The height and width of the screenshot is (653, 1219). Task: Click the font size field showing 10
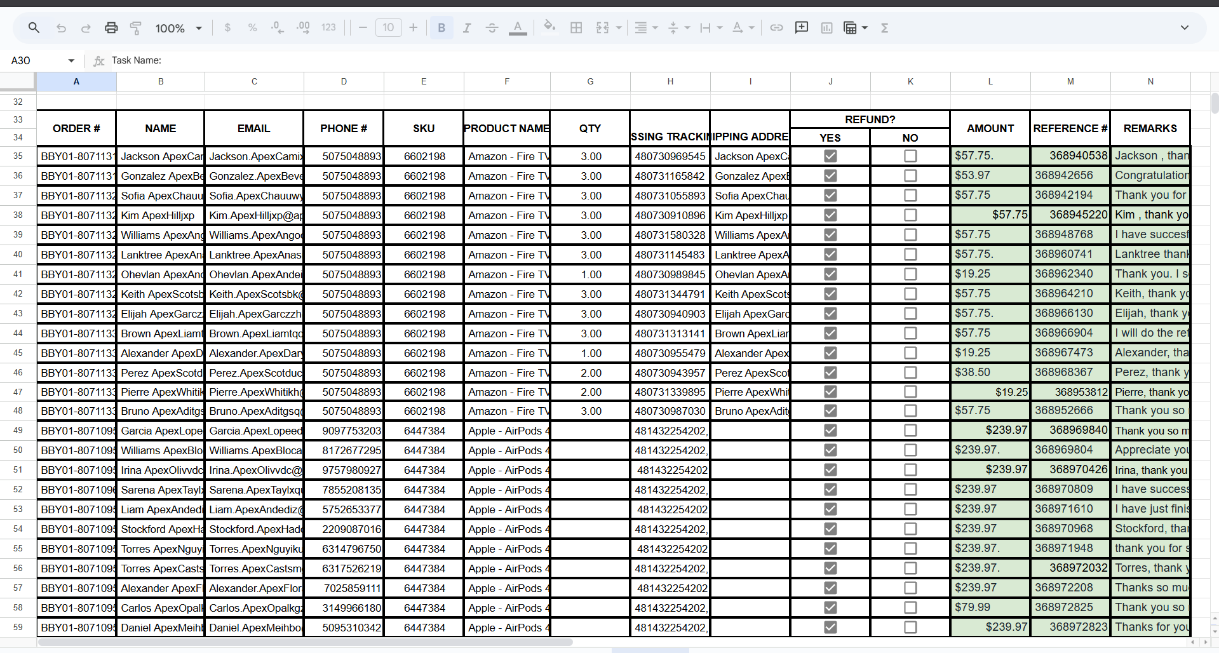[x=388, y=28]
